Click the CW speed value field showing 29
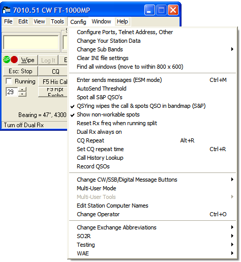Viewport: 241px width, 262px height. coord(12,92)
